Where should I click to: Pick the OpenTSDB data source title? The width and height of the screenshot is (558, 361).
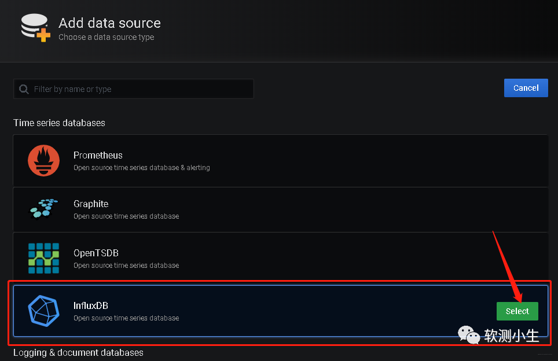click(96, 253)
